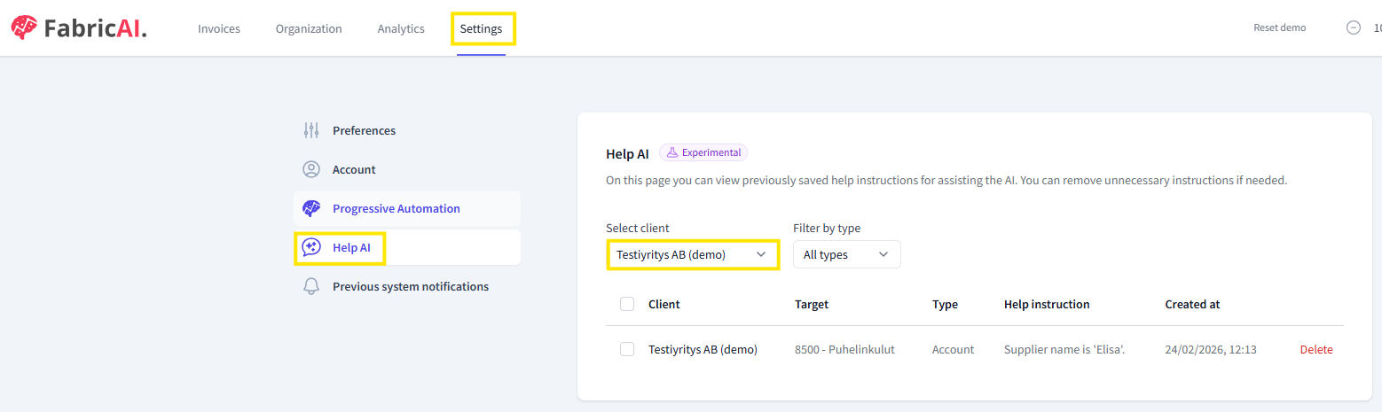The height and width of the screenshot is (412, 1382).
Task: Click the zoom-out minus circle icon
Action: (1354, 27)
